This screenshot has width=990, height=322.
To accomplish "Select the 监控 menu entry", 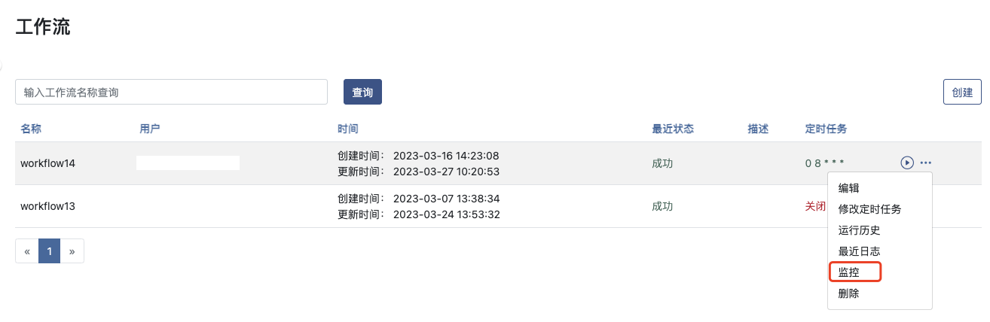I will (x=849, y=272).
